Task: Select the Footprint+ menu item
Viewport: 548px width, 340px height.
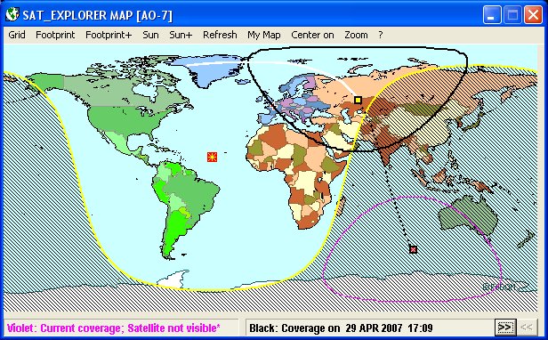Action: pyautogui.click(x=109, y=35)
